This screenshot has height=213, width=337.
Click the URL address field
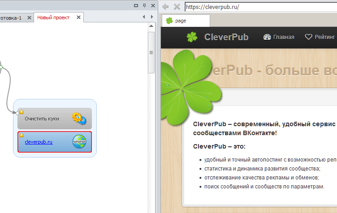(x=261, y=7)
